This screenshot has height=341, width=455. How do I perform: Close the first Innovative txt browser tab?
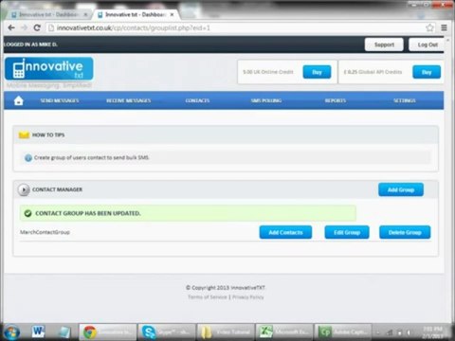point(85,14)
